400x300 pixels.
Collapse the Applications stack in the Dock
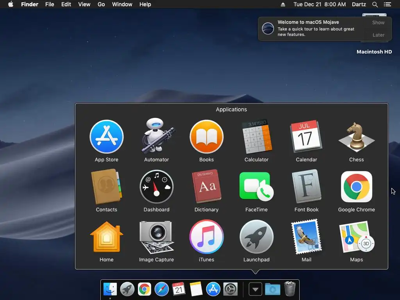pyautogui.click(x=255, y=289)
